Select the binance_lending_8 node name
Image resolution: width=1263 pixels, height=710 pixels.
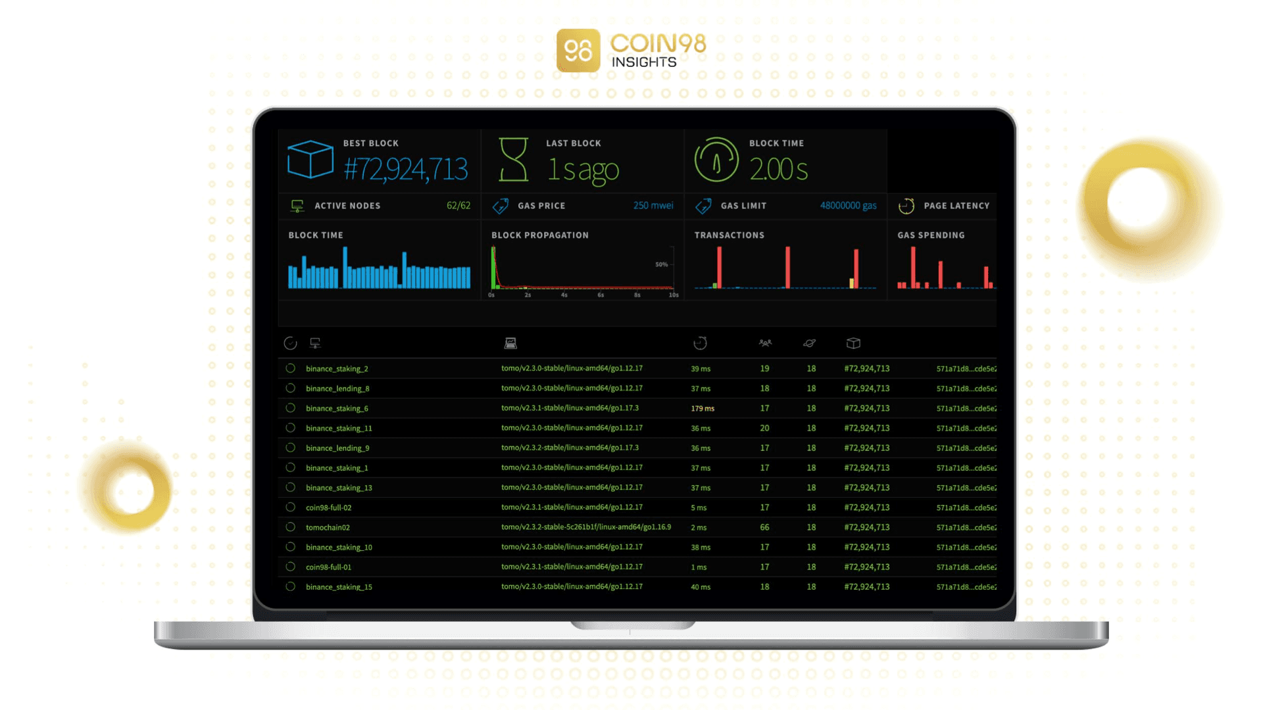pos(337,389)
